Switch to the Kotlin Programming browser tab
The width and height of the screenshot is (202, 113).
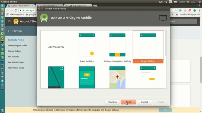[x=21, y=6]
